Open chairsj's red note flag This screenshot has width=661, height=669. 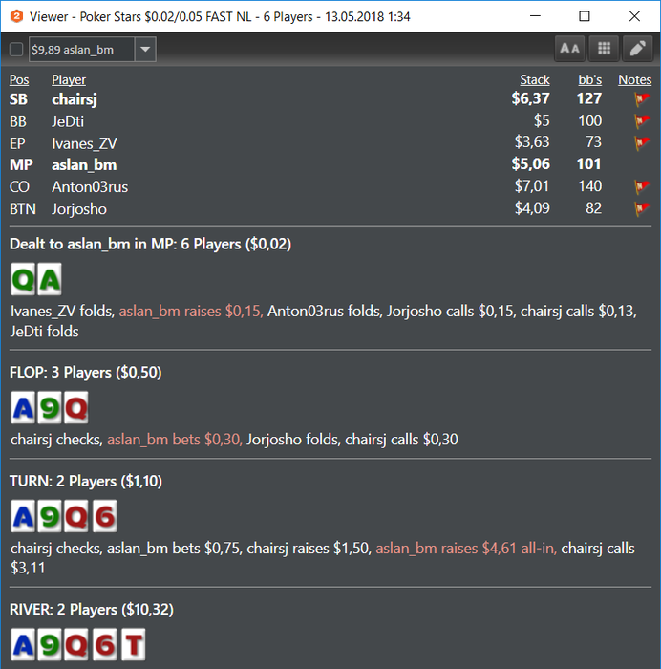click(x=642, y=99)
